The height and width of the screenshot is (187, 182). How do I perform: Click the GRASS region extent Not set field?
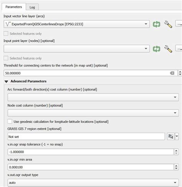[x=86, y=137]
